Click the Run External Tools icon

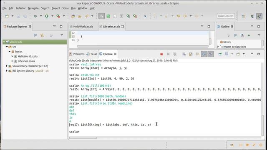coord(58,16)
